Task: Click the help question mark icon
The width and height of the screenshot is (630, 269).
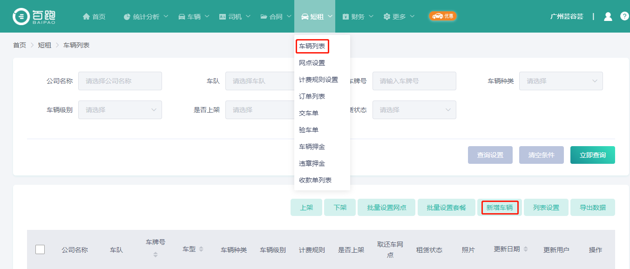Action: click(624, 16)
